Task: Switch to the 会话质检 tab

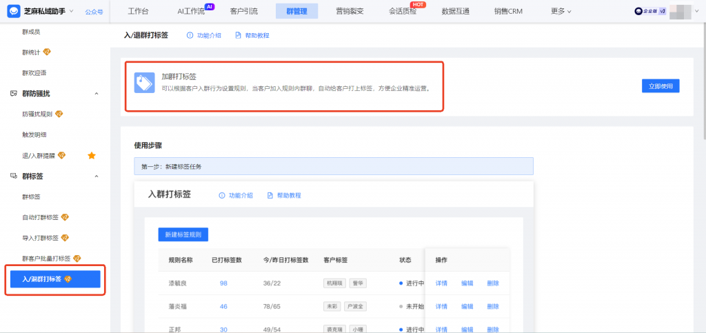Action: click(403, 11)
